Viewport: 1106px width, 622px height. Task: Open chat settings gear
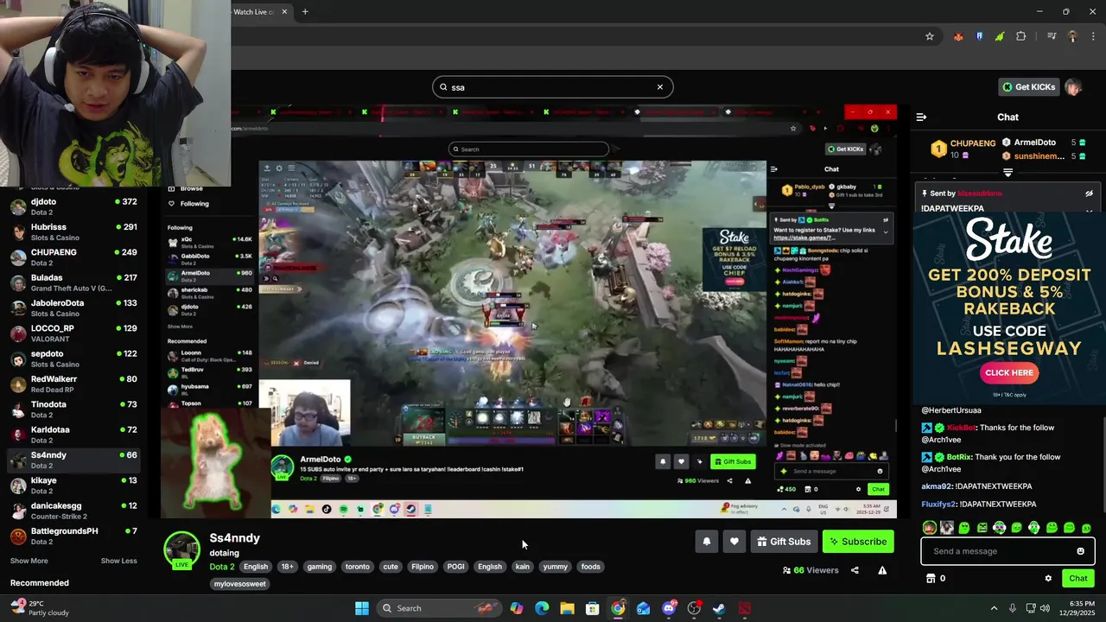tap(1048, 579)
